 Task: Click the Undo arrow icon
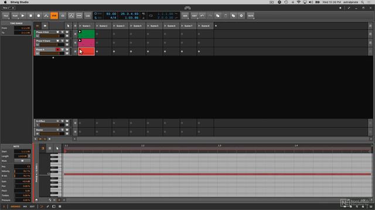click(202, 16)
